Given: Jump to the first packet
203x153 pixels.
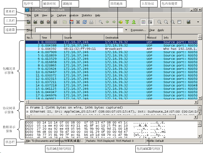Looking at the screenshot, I should pos(127,22).
